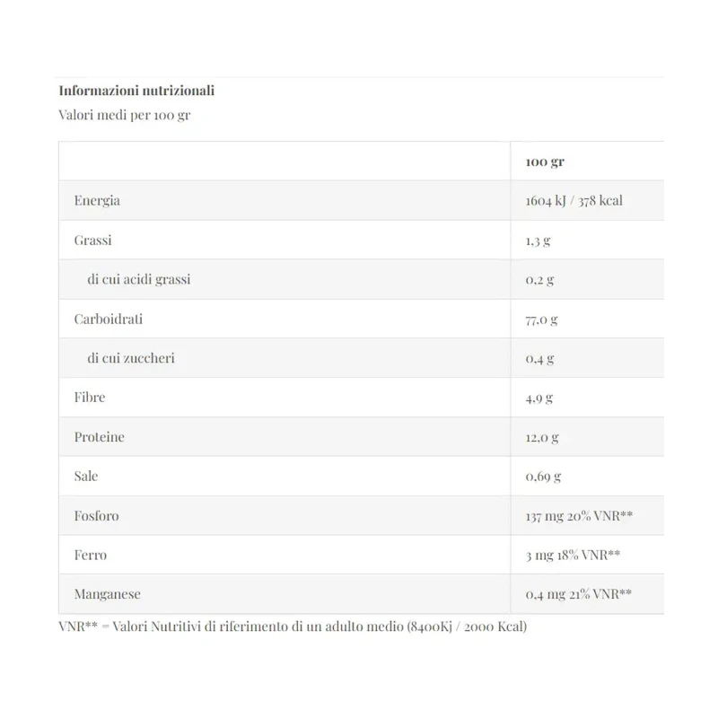The height and width of the screenshot is (718, 718).
Task: Click the 1604 kJ / 378 kcal value
Action: 574,201
